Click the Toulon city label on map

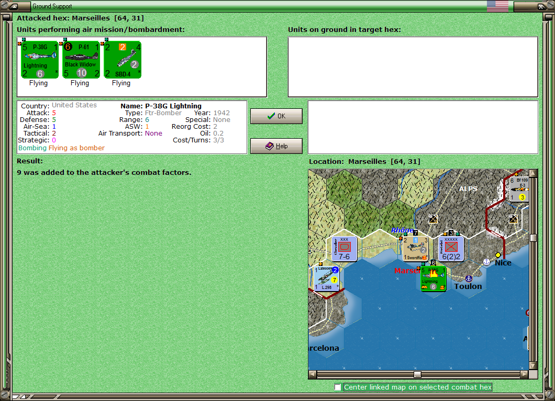[x=468, y=286]
